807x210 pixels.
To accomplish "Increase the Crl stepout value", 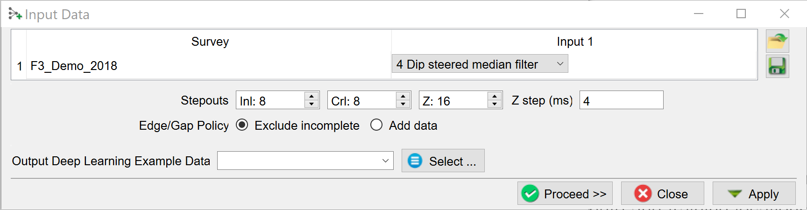I will (x=403, y=96).
